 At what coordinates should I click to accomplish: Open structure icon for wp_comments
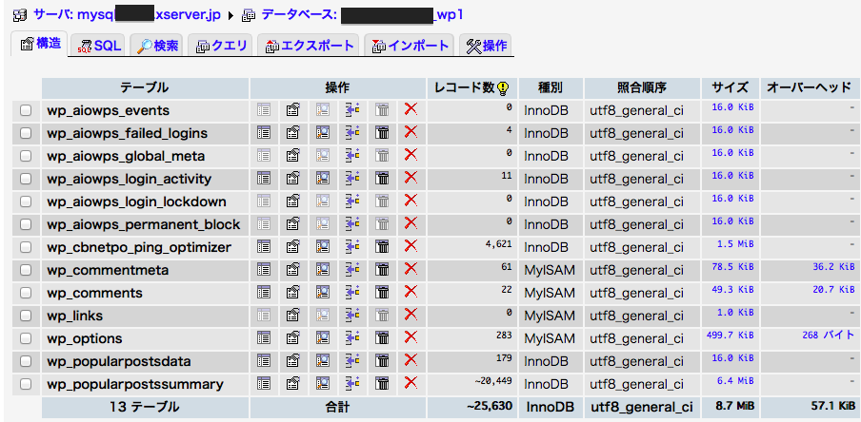(293, 293)
